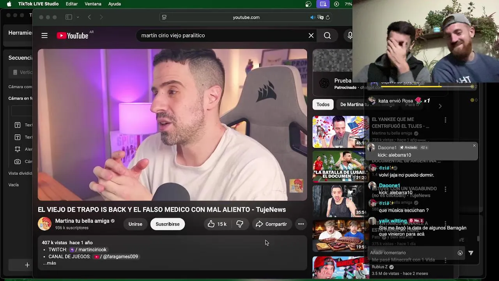Open the TikTok LIVE Studio app menu
The width and height of the screenshot is (499, 281).
click(38, 4)
